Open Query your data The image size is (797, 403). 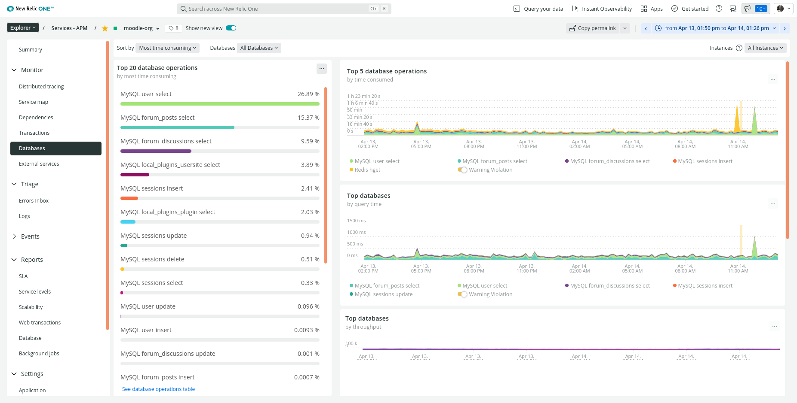(x=538, y=9)
